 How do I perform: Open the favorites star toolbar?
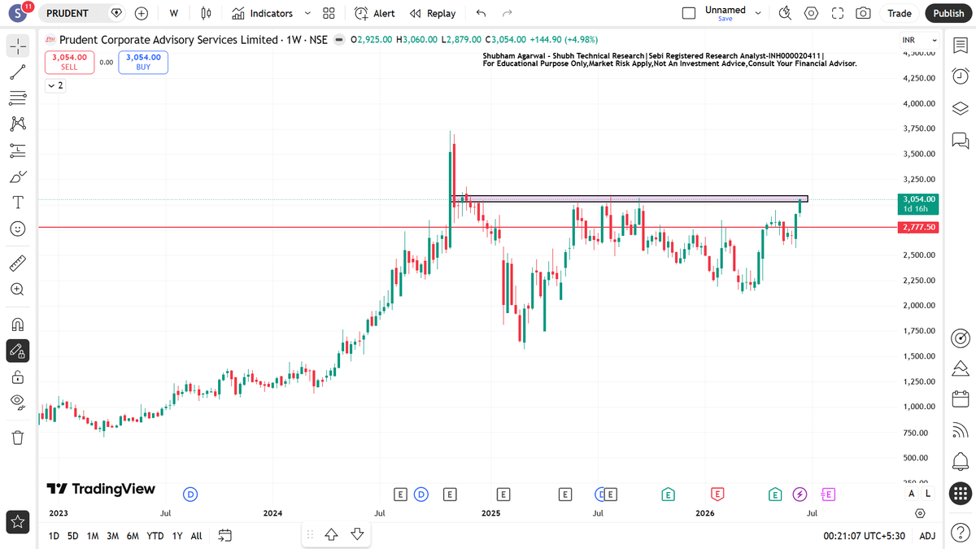18,521
